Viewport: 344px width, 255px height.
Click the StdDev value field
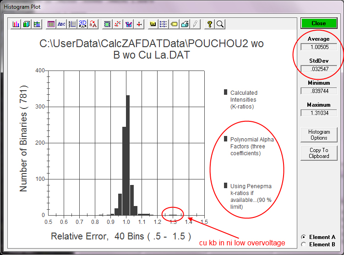[x=318, y=69]
